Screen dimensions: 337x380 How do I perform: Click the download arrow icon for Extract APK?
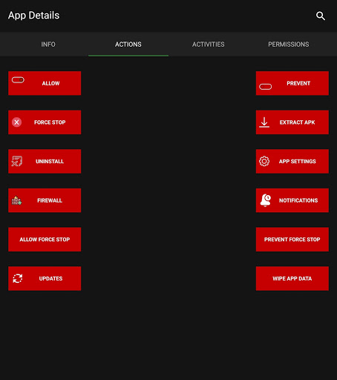pyautogui.click(x=264, y=122)
